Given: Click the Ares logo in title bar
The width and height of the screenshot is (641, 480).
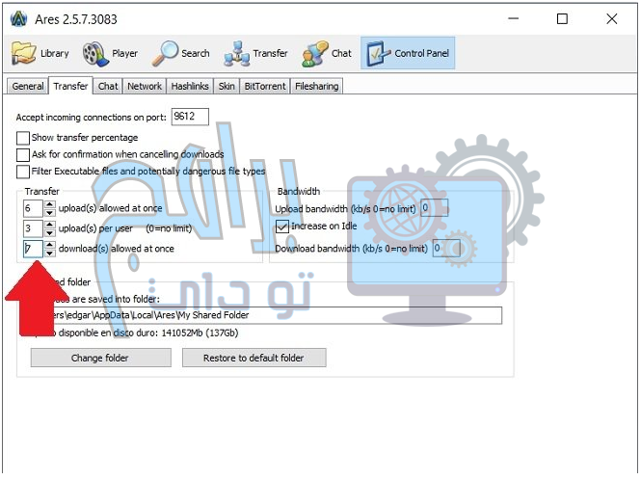Looking at the screenshot, I should pos(13,18).
